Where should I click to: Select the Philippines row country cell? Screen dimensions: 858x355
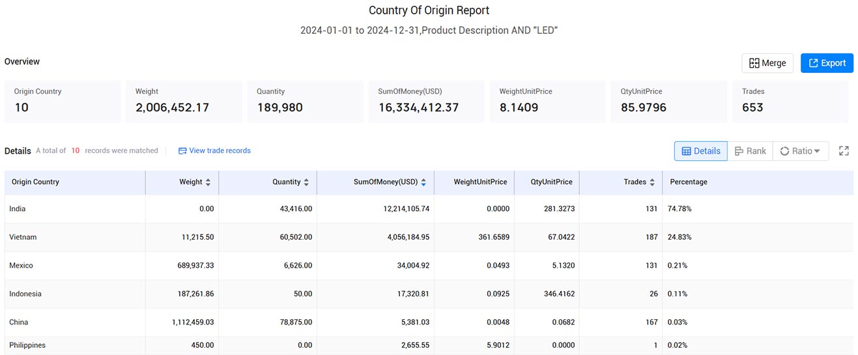[75, 345]
